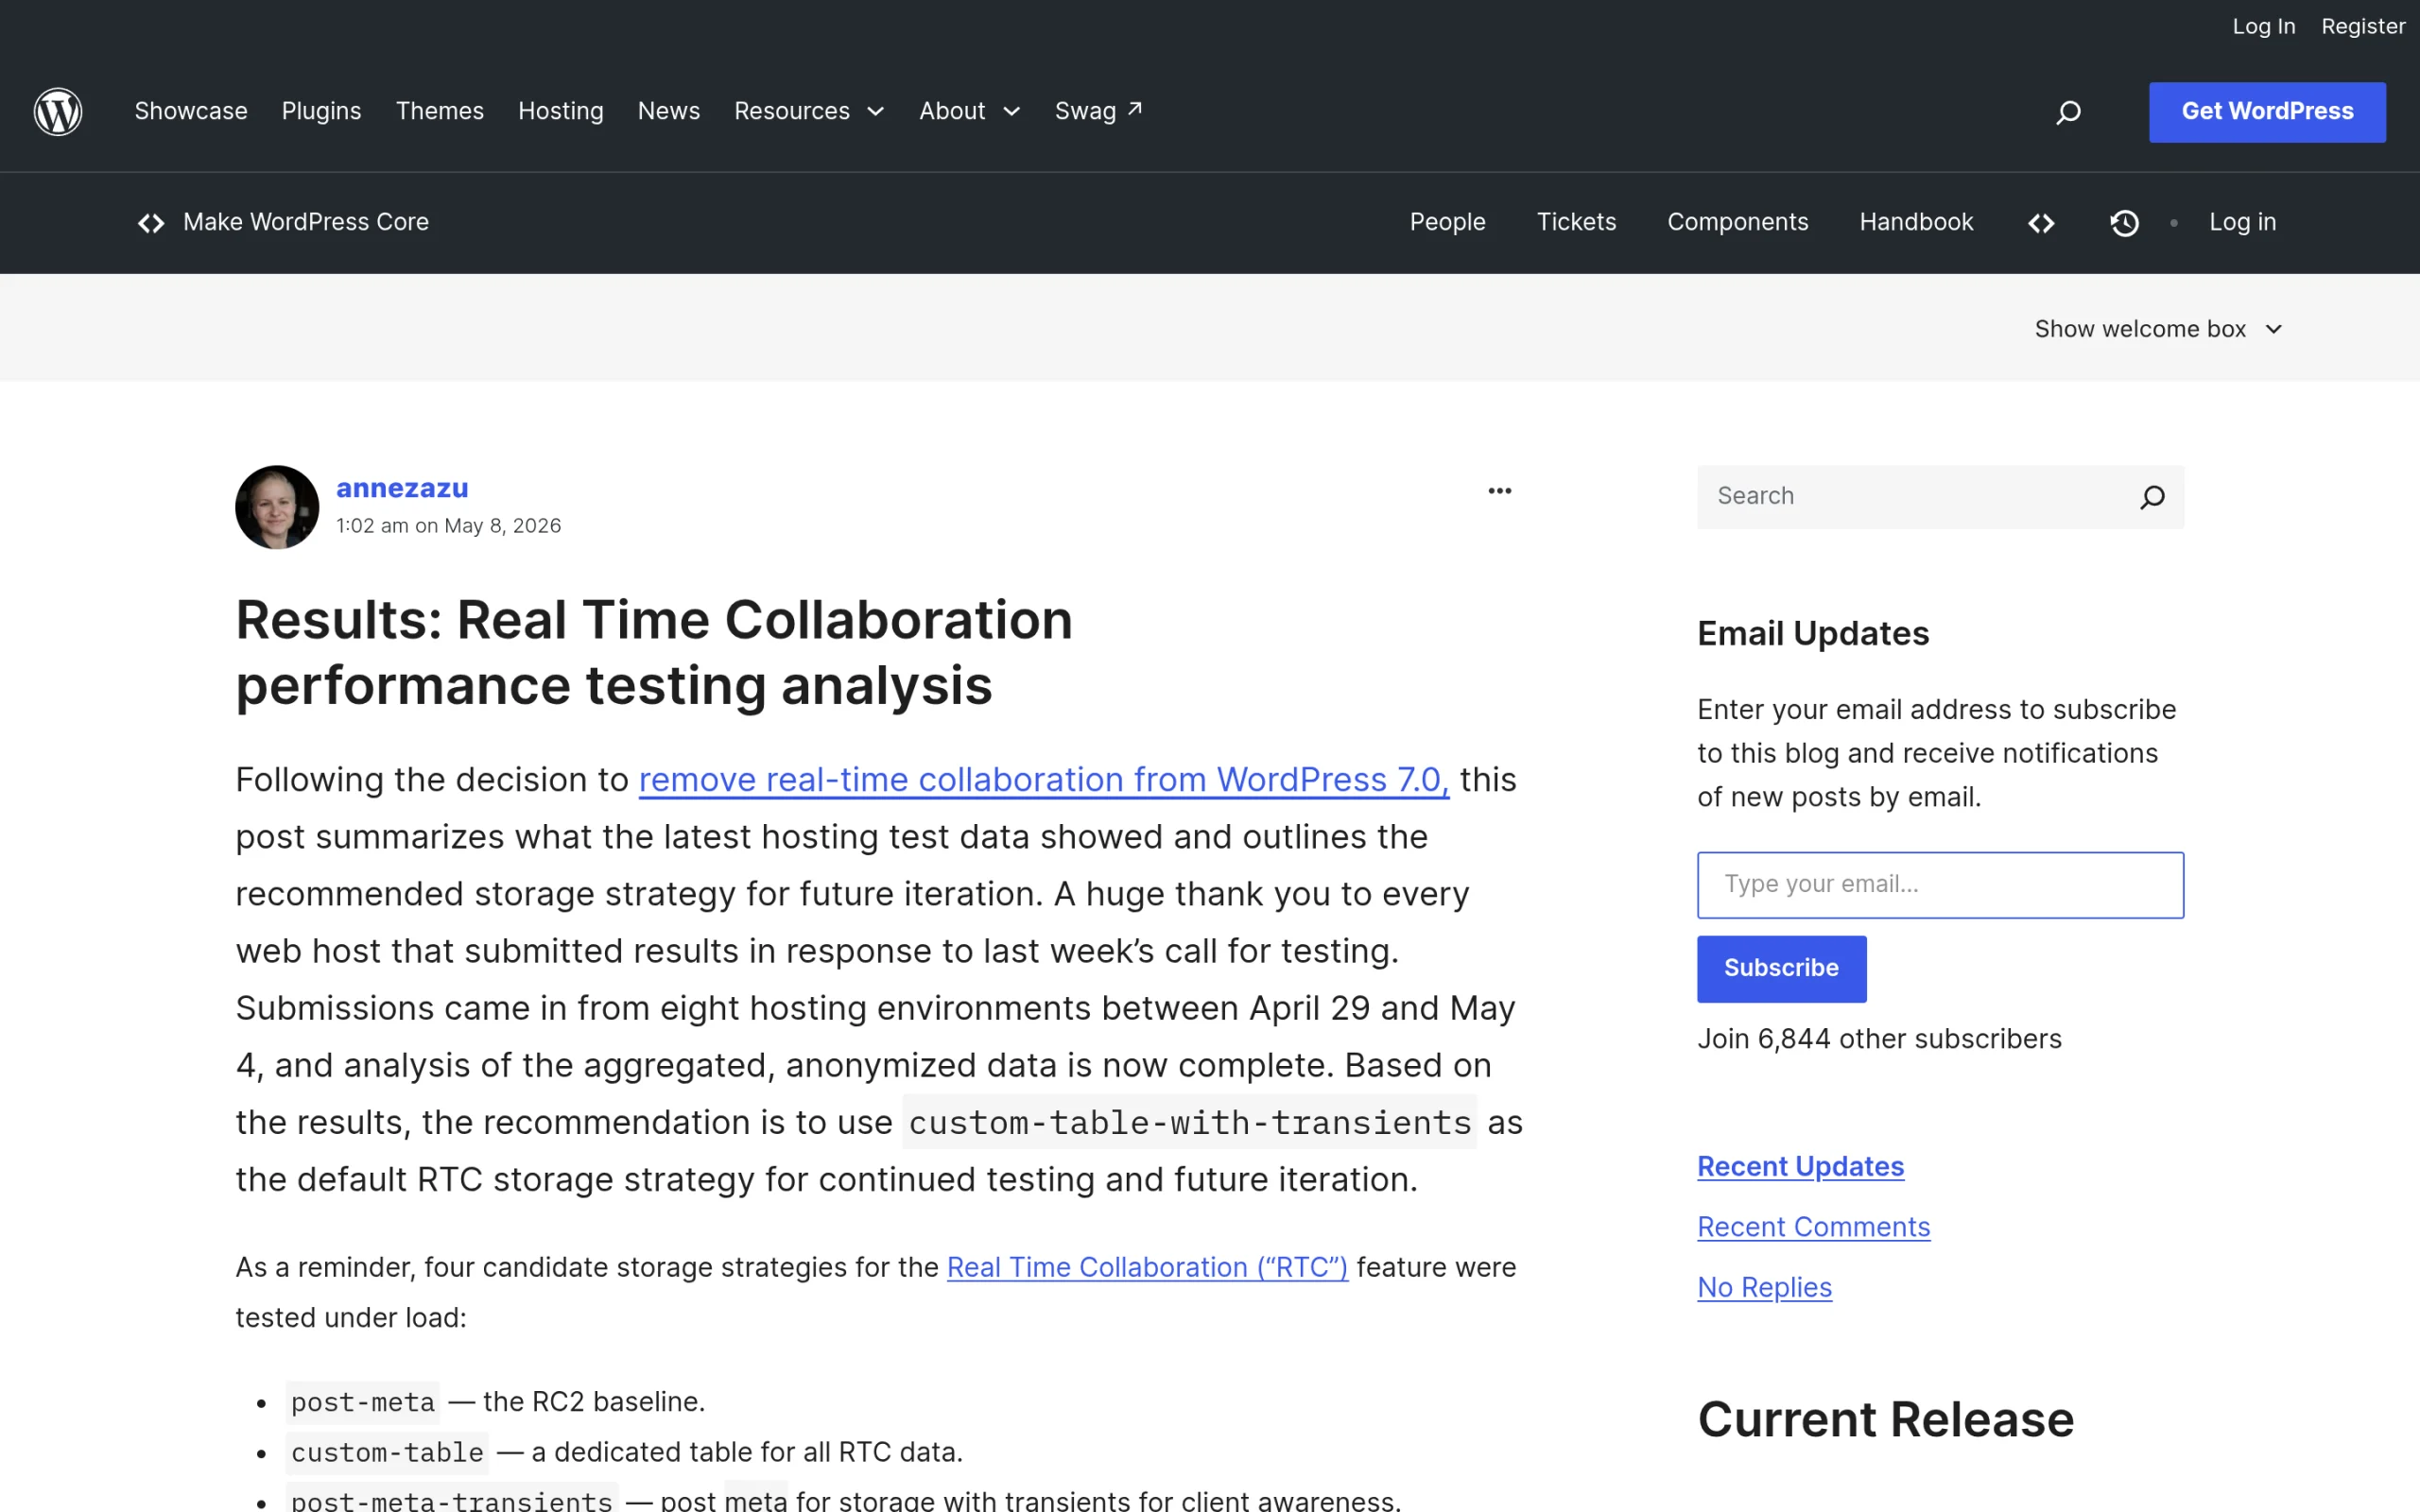Viewport: 2420px width, 1512px height.
Task: Open the Tickets page
Action: [1576, 222]
